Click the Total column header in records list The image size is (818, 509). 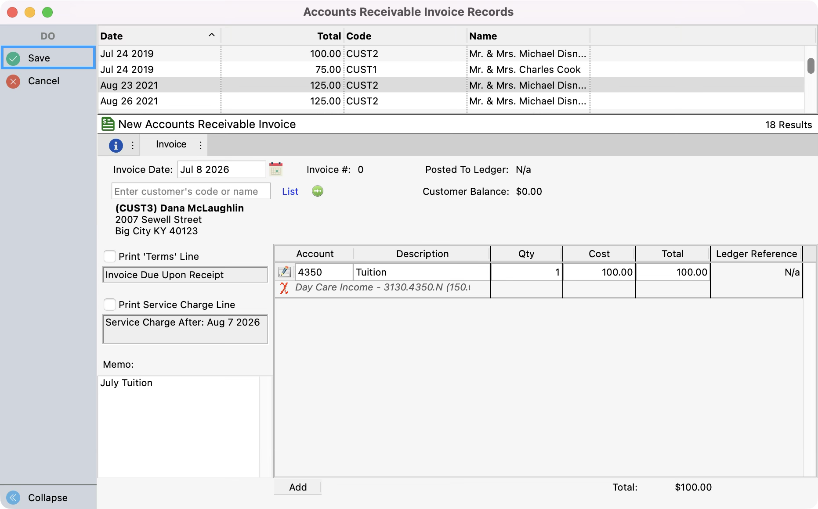282,36
